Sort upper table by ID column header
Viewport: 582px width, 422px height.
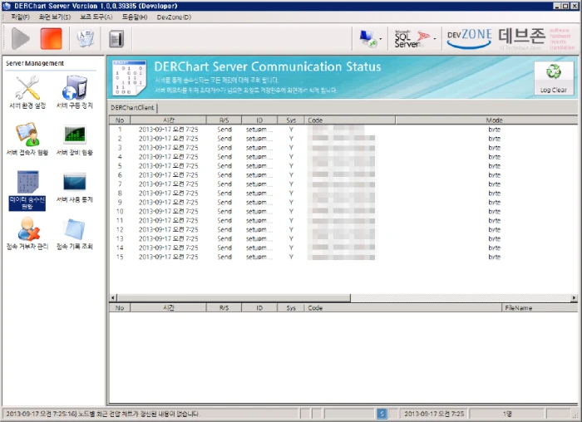coord(259,120)
